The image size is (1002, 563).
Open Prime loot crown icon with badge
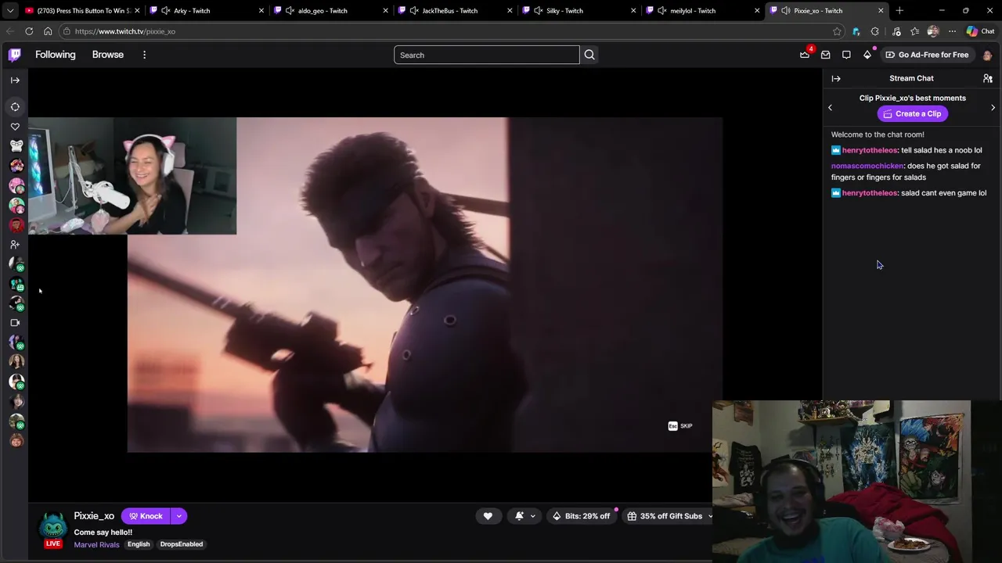pos(806,55)
